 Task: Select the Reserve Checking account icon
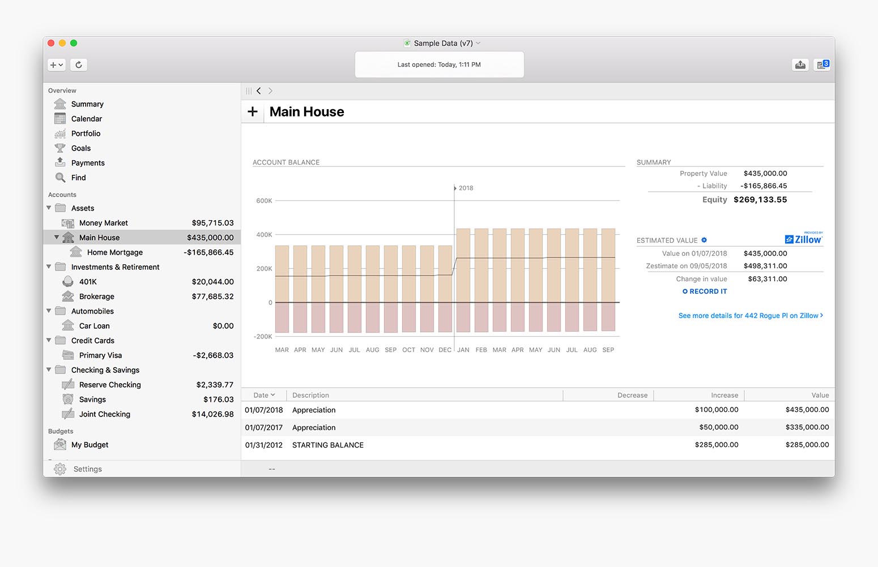point(68,385)
